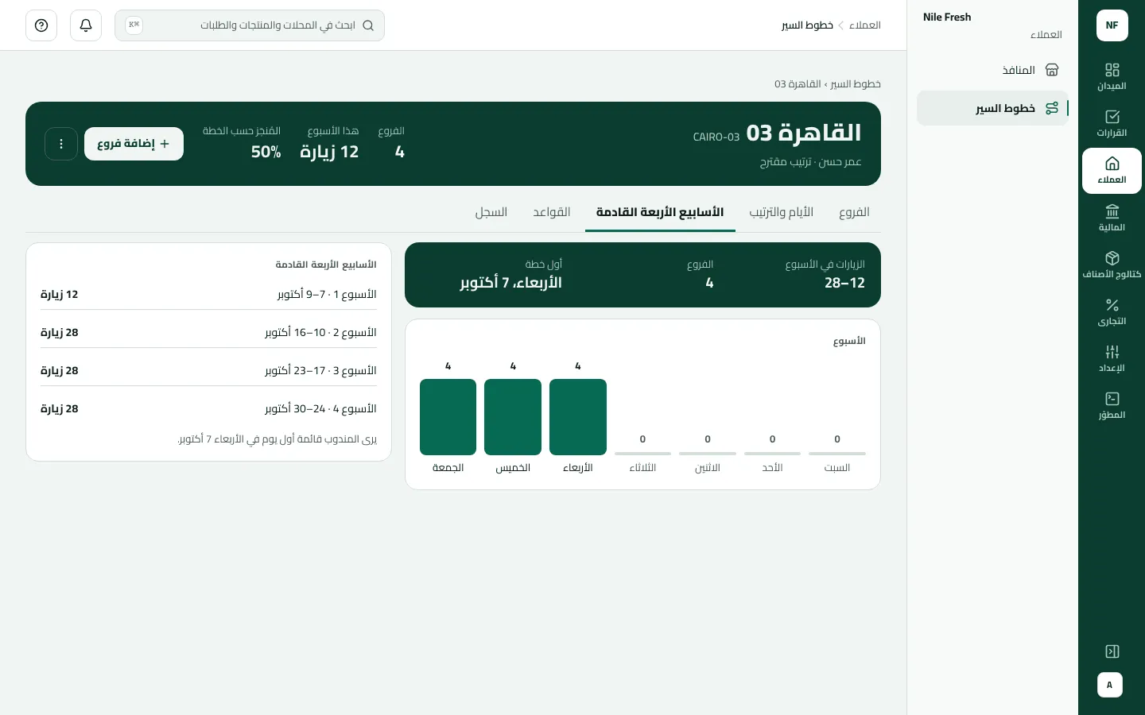The image size is (1145, 715).
Task: Select the الأربعاء bar in weekly chart
Action: pyautogui.click(x=578, y=417)
